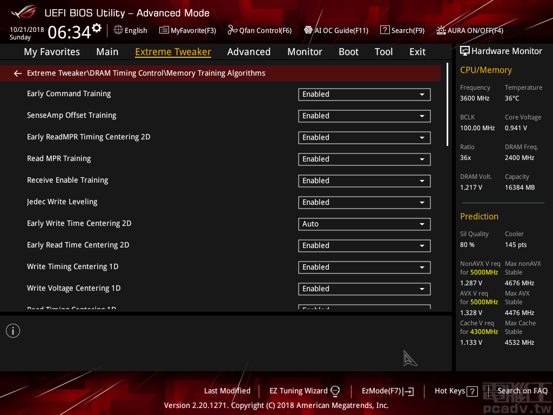Open the Tool tab
Viewport: 553px width, 415px height.
click(x=384, y=52)
